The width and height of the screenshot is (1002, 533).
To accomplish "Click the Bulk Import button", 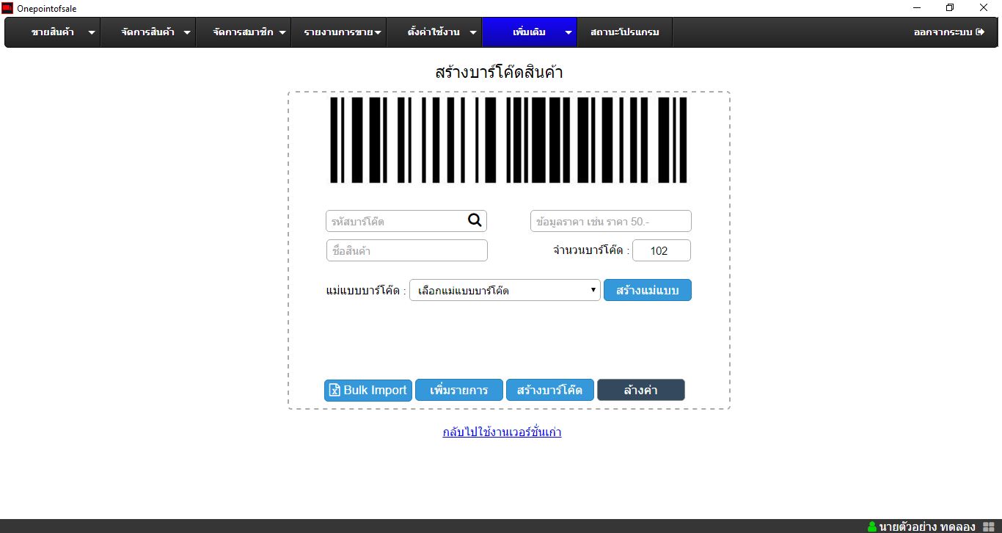I will [368, 390].
